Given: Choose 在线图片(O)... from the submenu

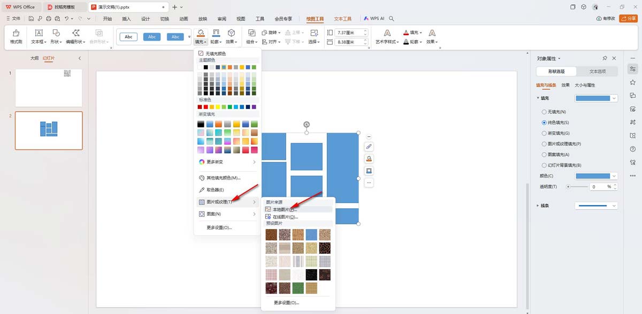Looking at the screenshot, I should point(298,217).
